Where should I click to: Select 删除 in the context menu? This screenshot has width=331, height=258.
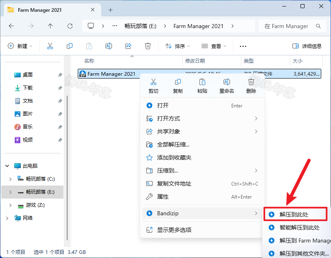251,86
